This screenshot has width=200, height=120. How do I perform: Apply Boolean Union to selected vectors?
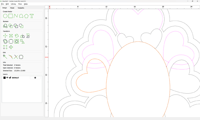(5, 26)
